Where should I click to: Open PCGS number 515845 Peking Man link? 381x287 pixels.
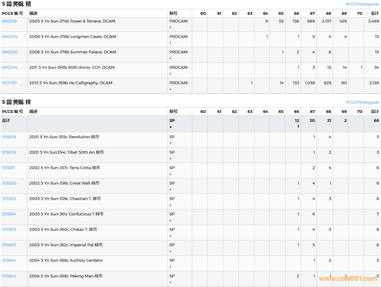[9, 276]
